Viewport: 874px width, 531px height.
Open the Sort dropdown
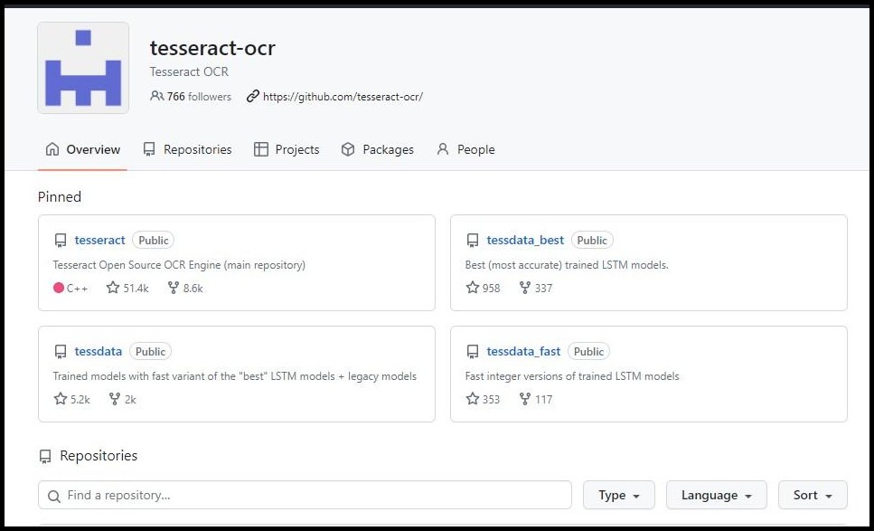coord(811,495)
